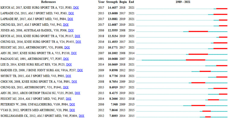Screen dimensions: 228x118
Task: Select strength value 7.968
Action: pos(114,105)
